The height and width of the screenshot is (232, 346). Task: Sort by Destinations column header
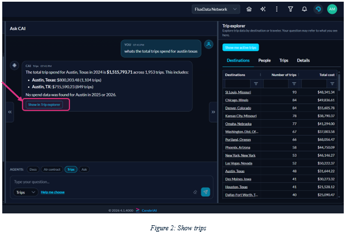pos(235,75)
